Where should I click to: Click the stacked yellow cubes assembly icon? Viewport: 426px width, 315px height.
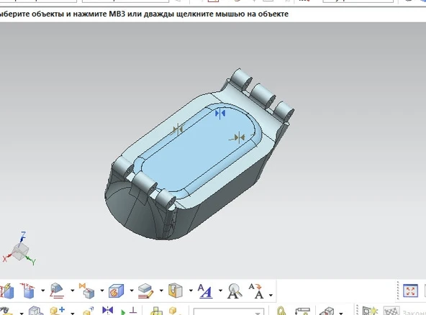[x=156, y=311]
